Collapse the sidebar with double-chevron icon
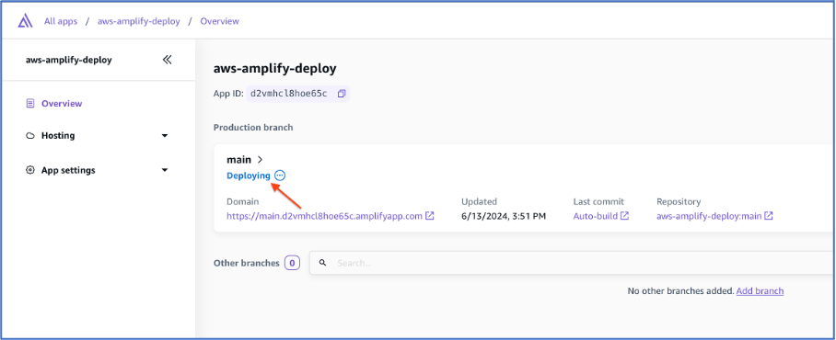This screenshot has width=836, height=340. coord(167,60)
